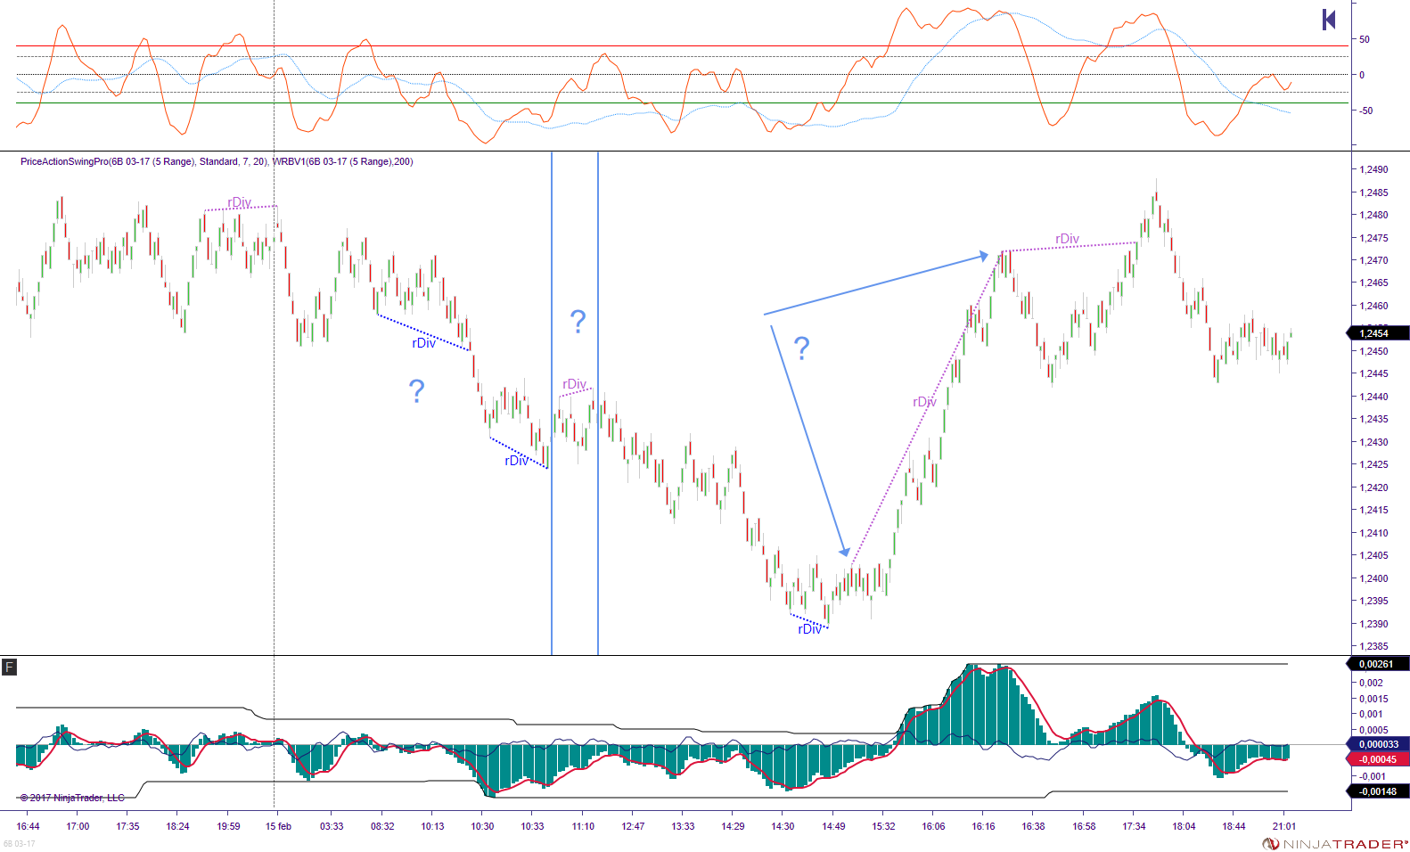Click the 16:06 time axis label
Screen dimensions: 1410x852
933,826
